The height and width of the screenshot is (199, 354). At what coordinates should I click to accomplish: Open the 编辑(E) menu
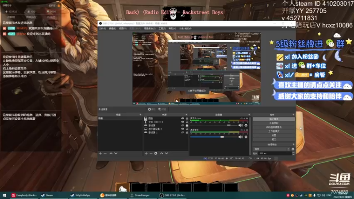point(112,29)
